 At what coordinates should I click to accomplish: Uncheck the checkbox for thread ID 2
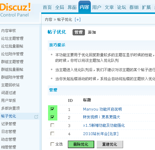point(52,117)
